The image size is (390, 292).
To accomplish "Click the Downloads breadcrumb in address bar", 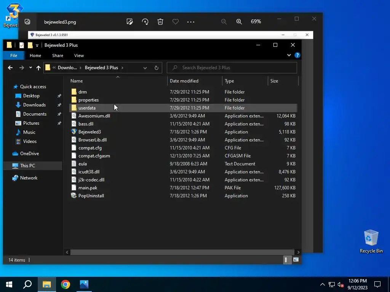I will pyautogui.click(x=67, y=68).
